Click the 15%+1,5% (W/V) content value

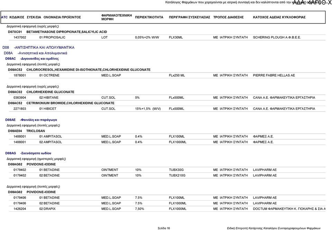pos(148,109)
